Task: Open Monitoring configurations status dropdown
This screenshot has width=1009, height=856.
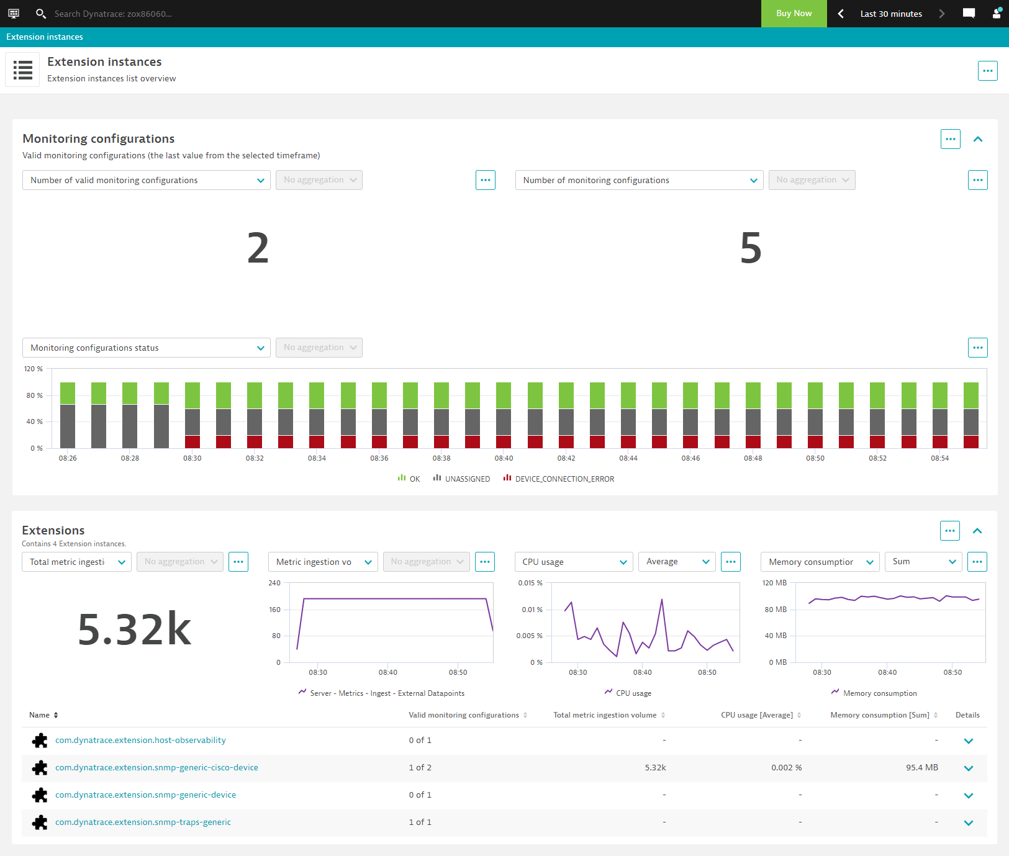Action: [147, 348]
